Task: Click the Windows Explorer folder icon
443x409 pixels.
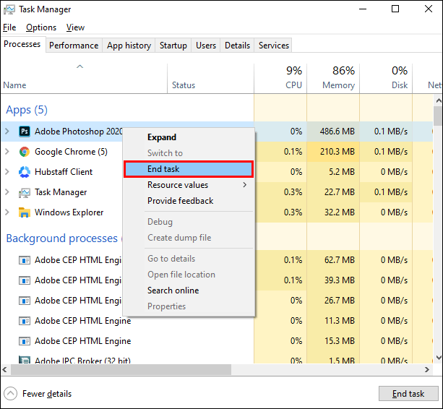Action: (25, 212)
